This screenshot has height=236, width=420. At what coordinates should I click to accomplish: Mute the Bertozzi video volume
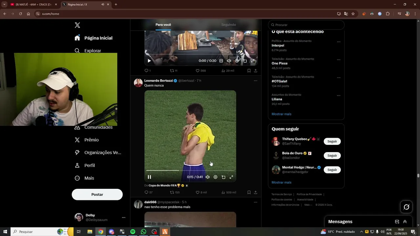click(207, 177)
